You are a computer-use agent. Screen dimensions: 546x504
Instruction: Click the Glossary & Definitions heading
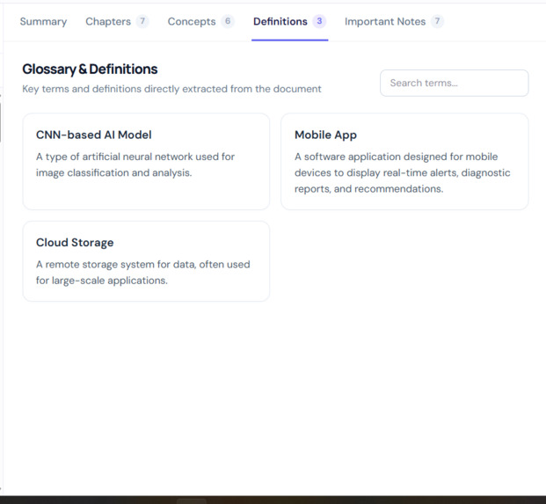(x=90, y=69)
